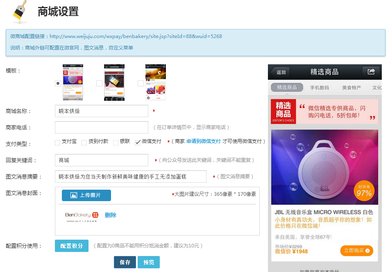Click the 商城设置 page heading
The image size is (390, 272).
(x=58, y=12)
